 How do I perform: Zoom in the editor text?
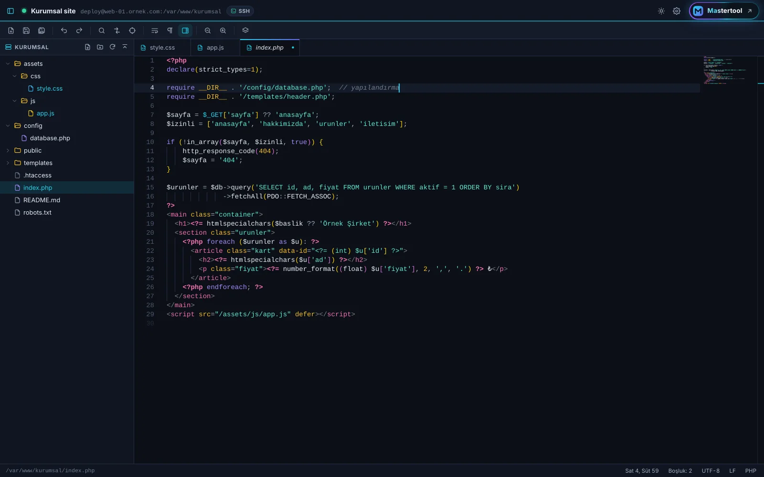coord(223,31)
